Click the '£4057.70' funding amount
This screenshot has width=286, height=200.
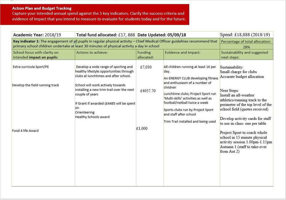tap(148, 91)
